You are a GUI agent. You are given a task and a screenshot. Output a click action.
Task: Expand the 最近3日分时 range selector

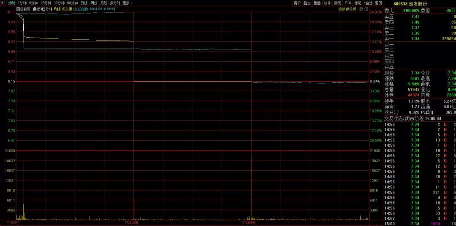pos(43,9)
